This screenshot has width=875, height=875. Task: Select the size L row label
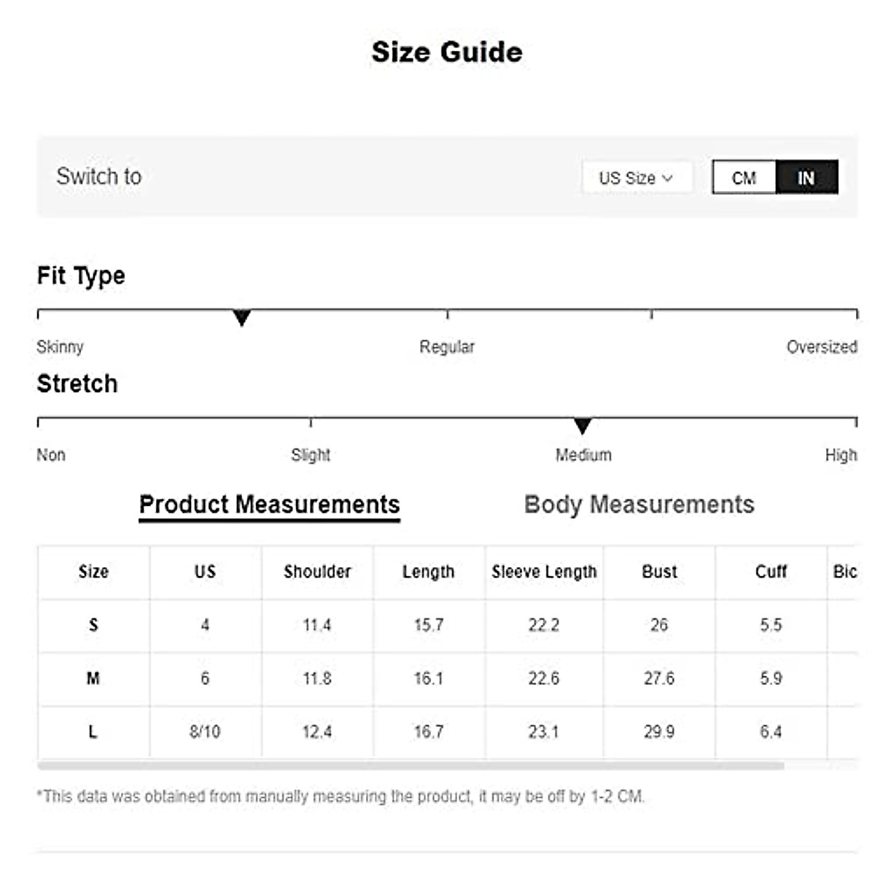coord(93,731)
